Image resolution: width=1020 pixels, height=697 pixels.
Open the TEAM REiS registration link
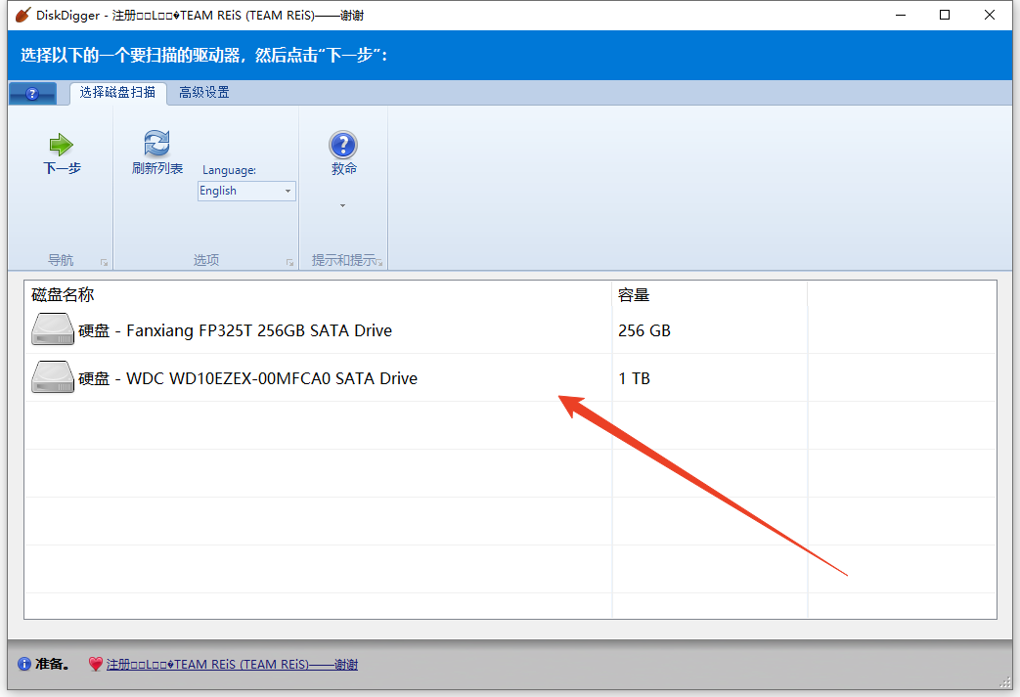(x=232, y=665)
